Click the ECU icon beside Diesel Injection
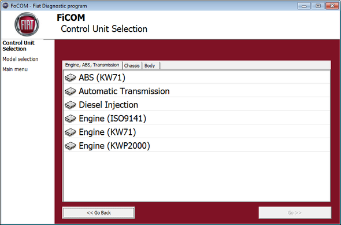The image size is (341, 225). [71, 105]
